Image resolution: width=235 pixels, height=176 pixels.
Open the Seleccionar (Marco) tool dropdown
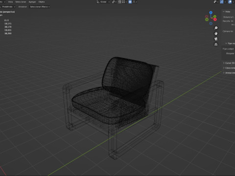coord(40,7)
